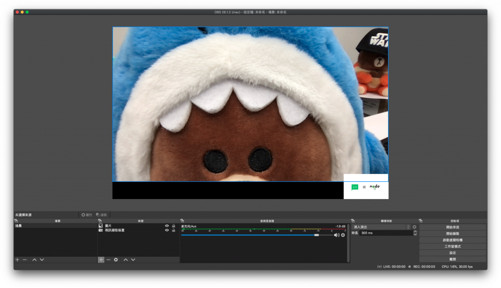Viewport: 501px width, 288px height.
Task: Click the image source type icon for 圖片
Action: pos(101,226)
